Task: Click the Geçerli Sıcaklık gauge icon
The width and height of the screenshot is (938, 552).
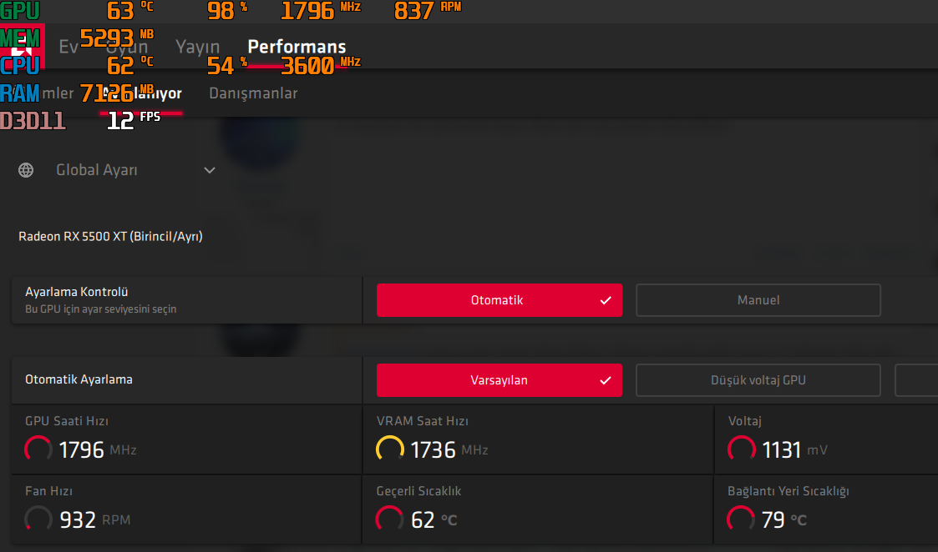Action: (x=389, y=519)
